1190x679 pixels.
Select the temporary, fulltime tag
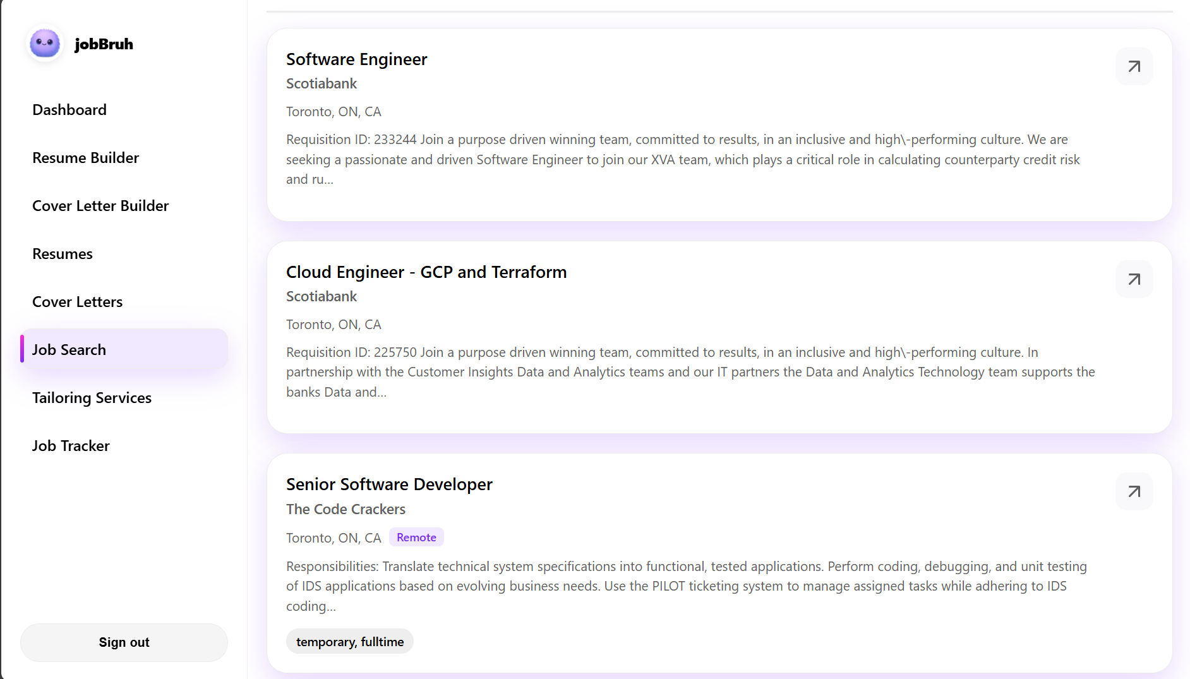349,641
